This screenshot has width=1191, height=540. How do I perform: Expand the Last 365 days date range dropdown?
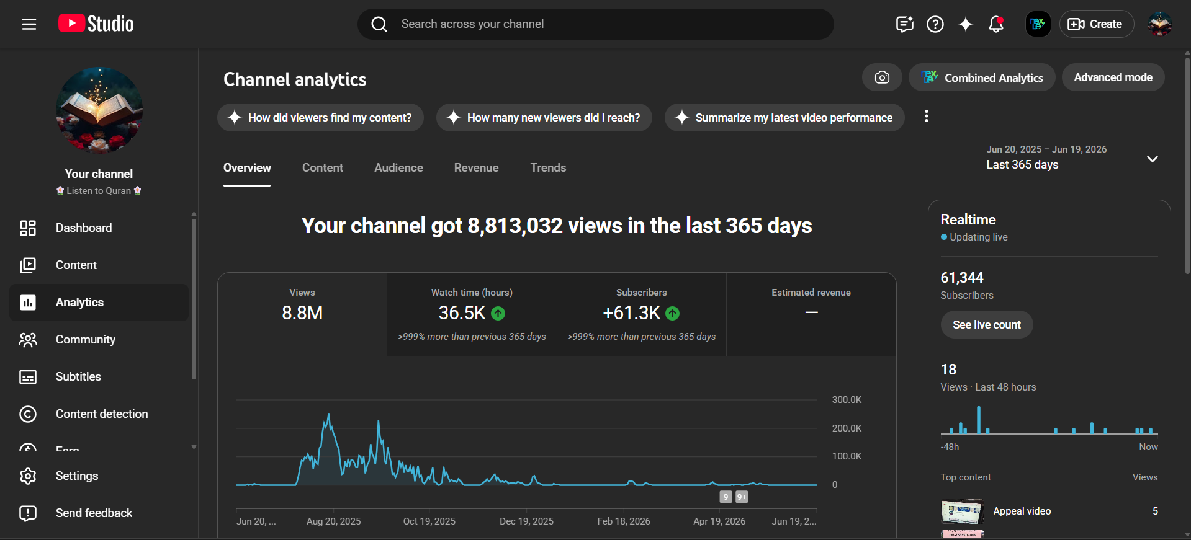(1072, 157)
